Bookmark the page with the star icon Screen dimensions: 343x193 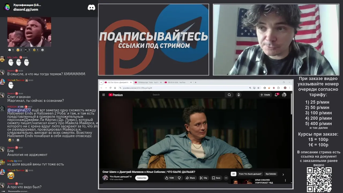coord(258,88)
